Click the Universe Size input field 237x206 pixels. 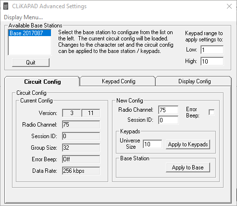point(152,144)
